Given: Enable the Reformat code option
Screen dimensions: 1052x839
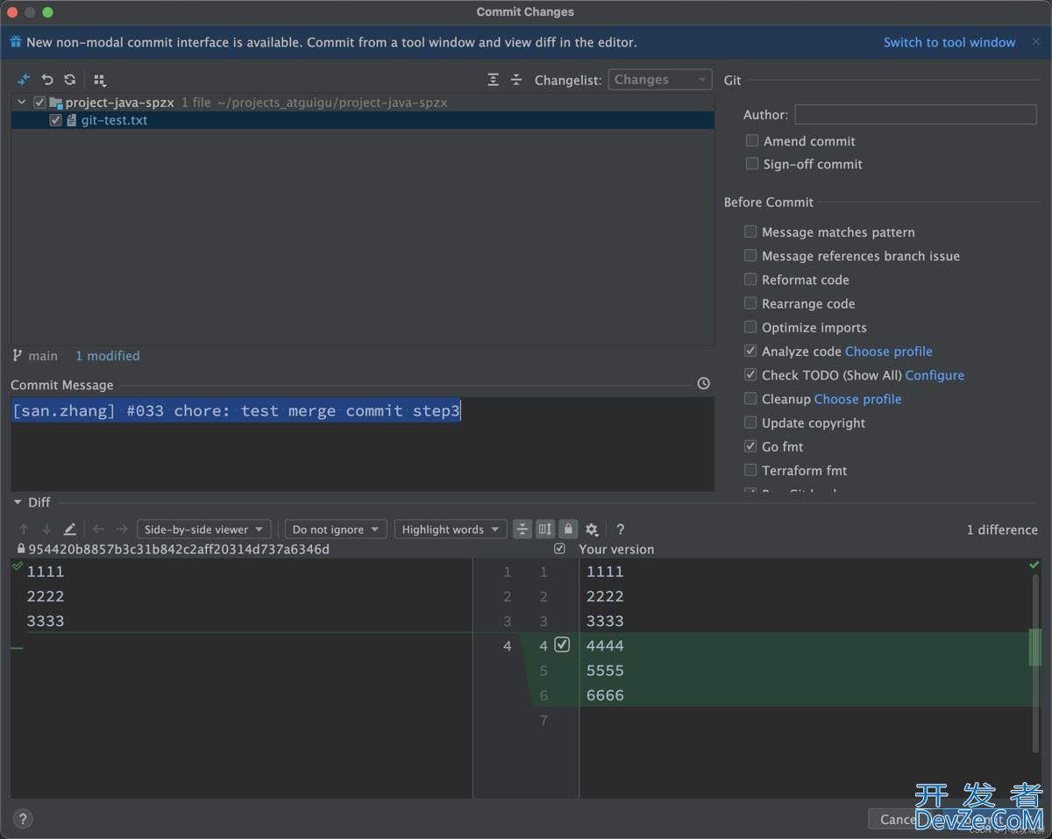Looking at the screenshot, I should click(750, 280).
